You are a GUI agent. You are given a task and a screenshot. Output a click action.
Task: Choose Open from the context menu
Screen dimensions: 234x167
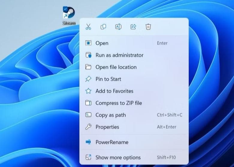pyautogui.click(x=134, y=43)
